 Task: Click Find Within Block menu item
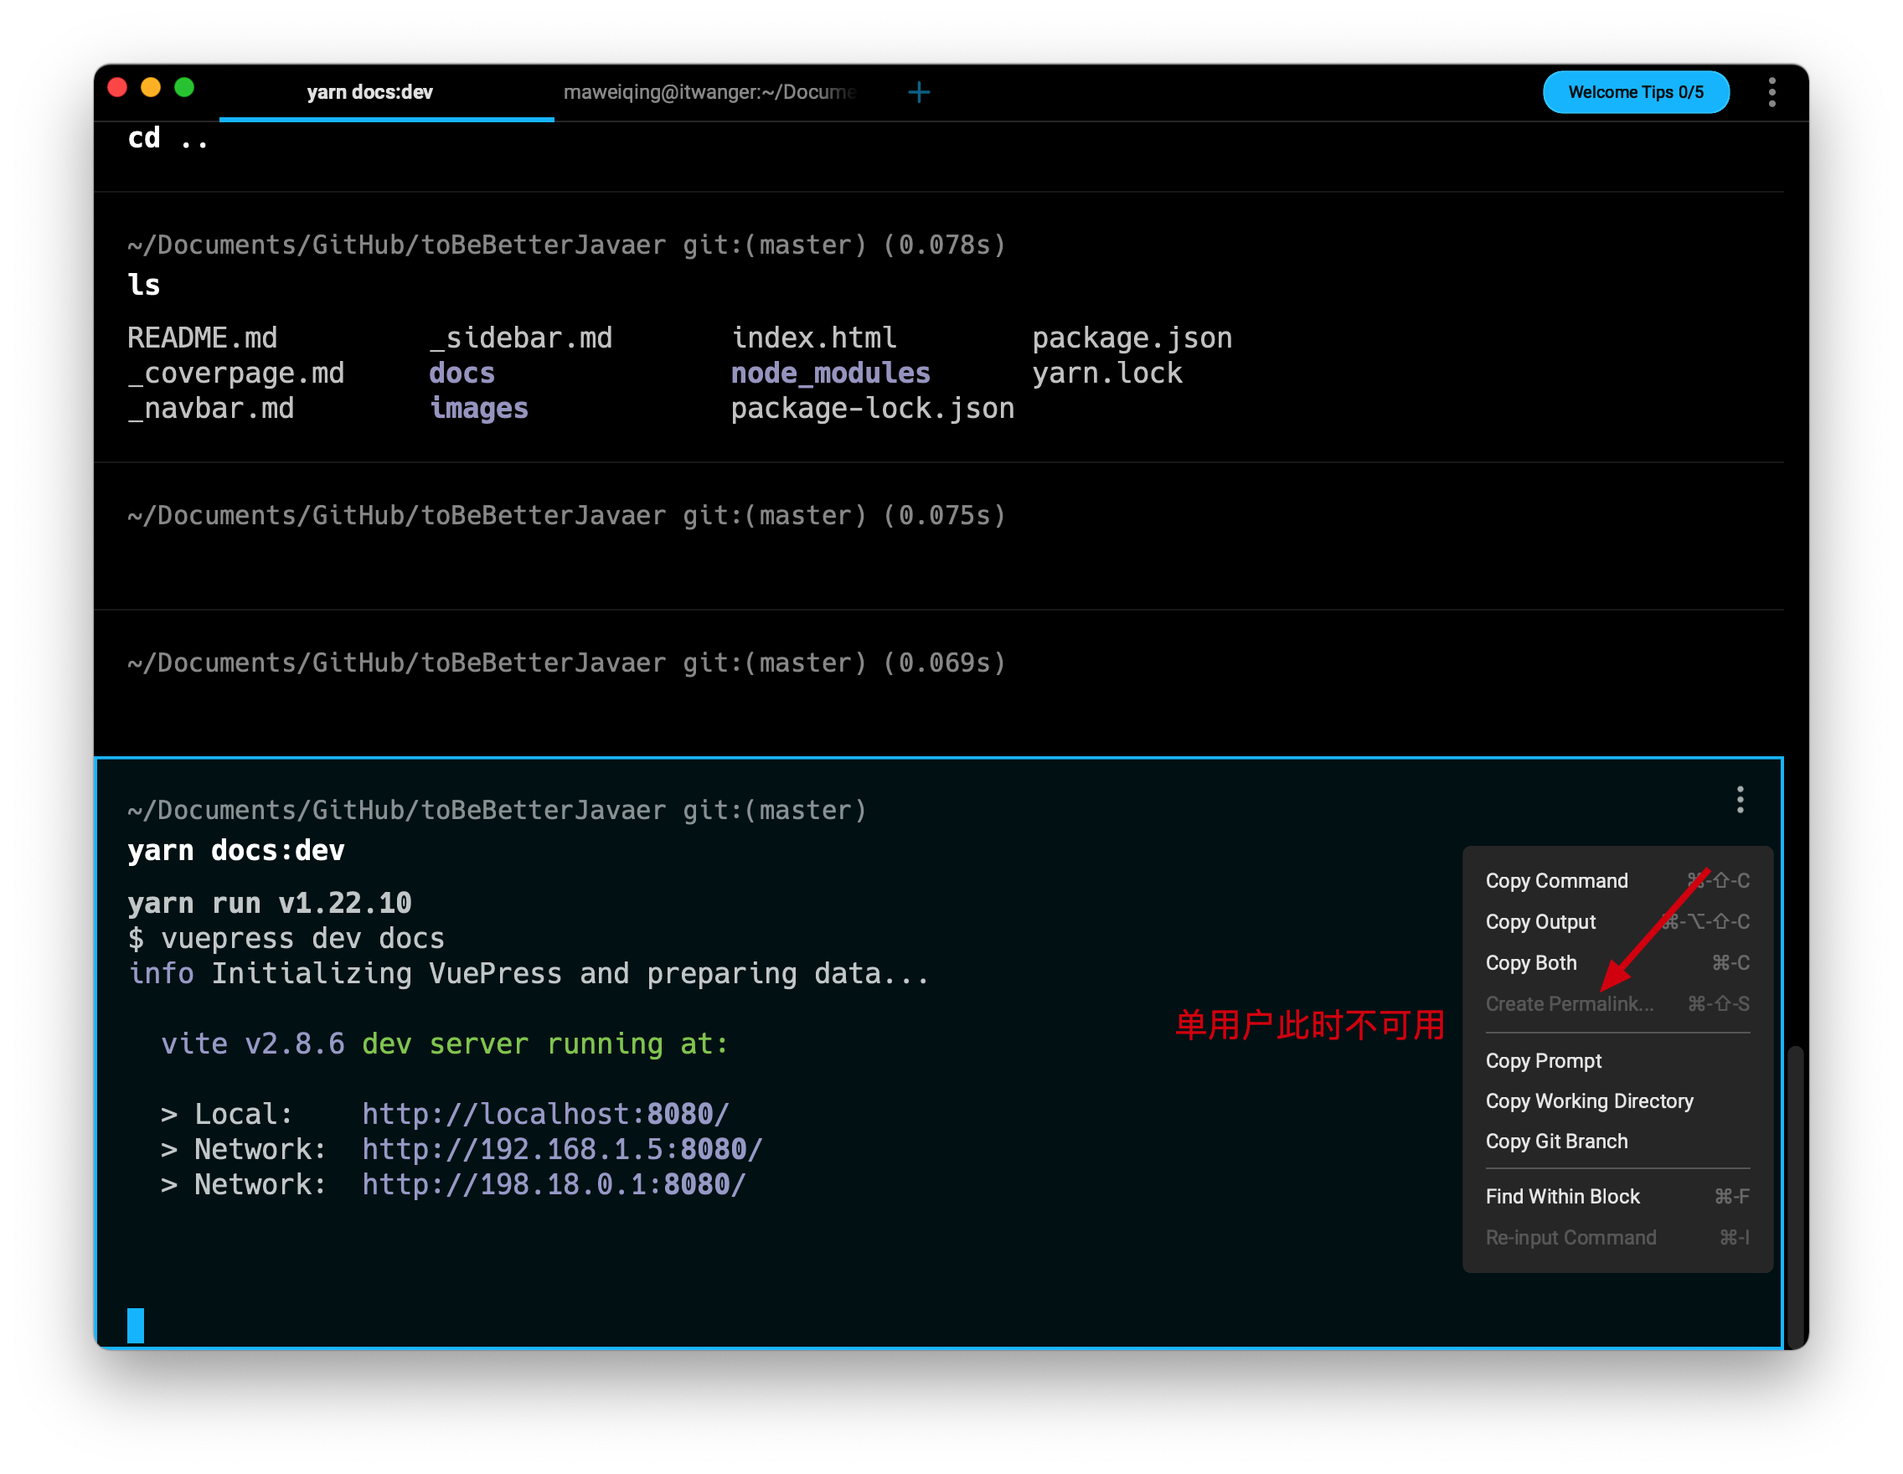(x=1562, y=1196)
